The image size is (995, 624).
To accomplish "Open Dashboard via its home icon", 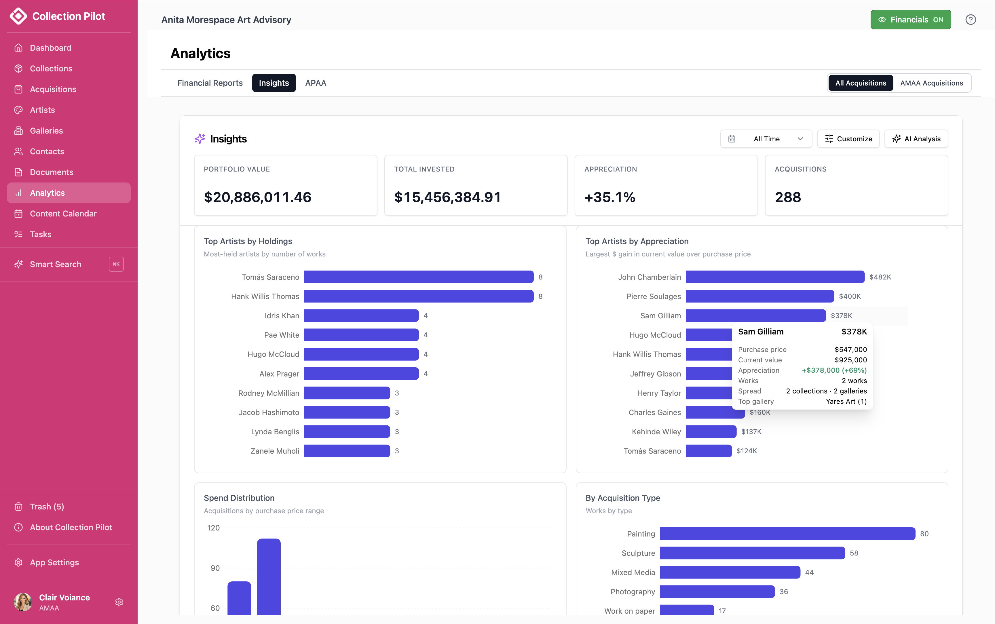I will tap(18, 48).
